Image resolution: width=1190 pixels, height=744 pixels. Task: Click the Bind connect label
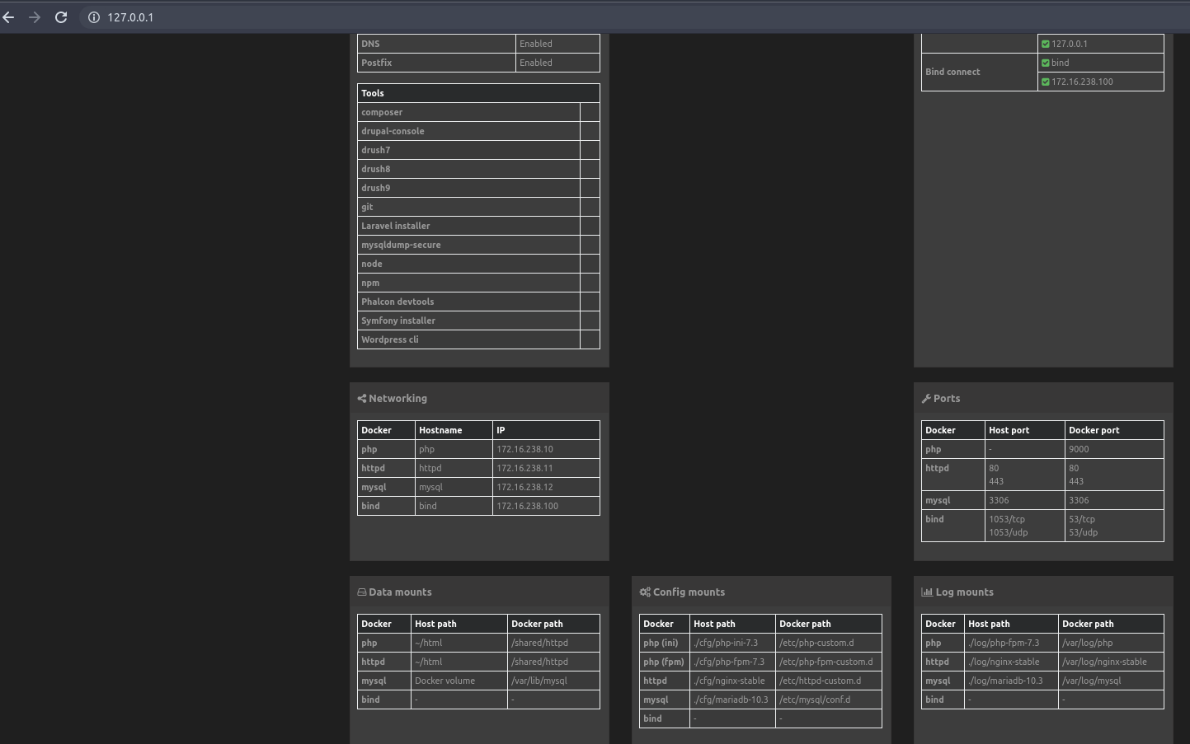click(x=952, y=72)
